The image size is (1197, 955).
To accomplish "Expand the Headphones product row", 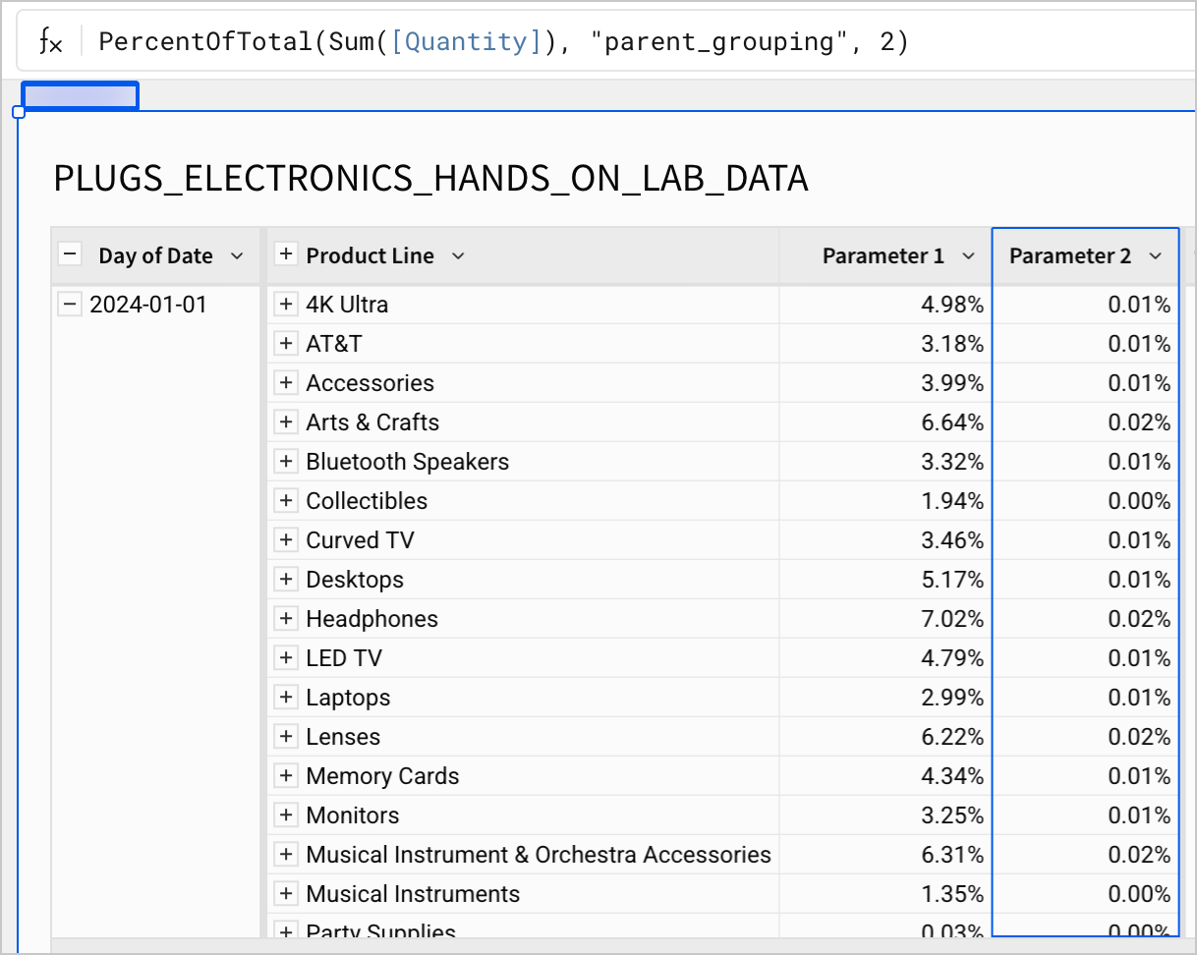I will point(286,619).
